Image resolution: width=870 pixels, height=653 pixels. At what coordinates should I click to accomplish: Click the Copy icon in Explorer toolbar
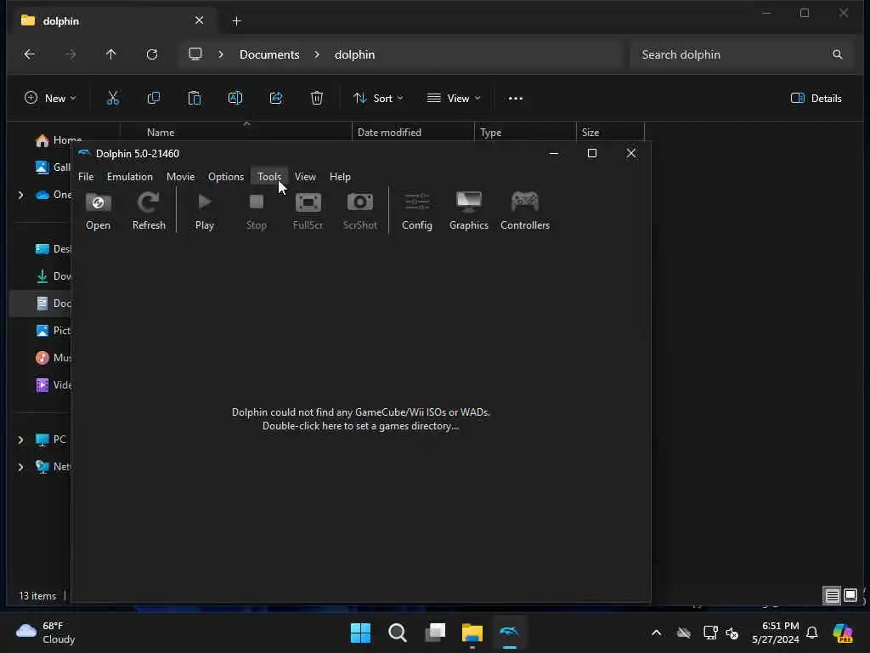[154, 99]
